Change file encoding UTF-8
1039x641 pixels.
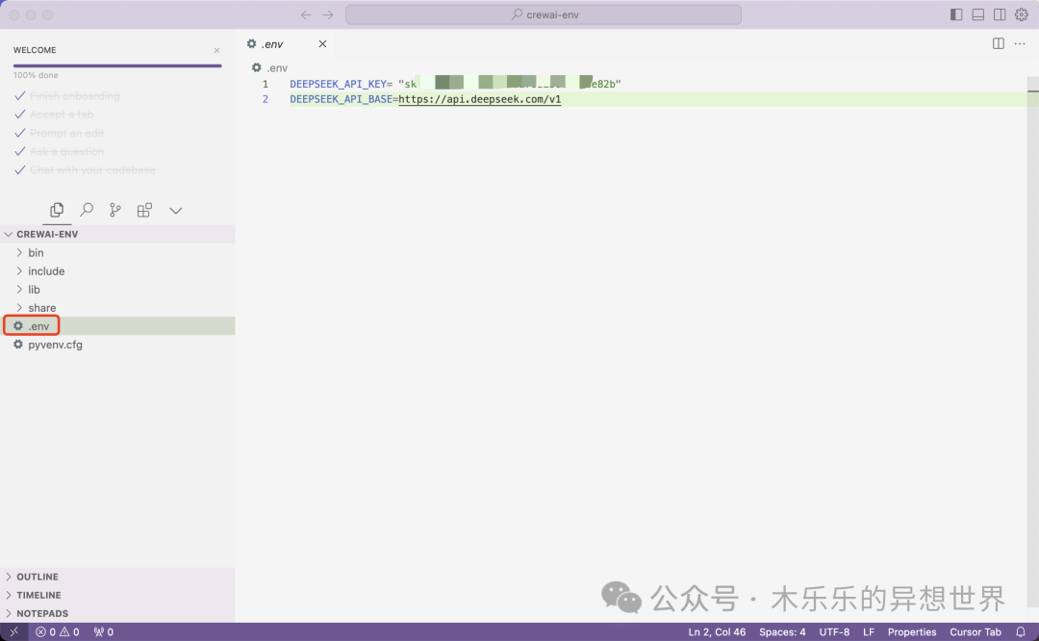tap(834, 631)
